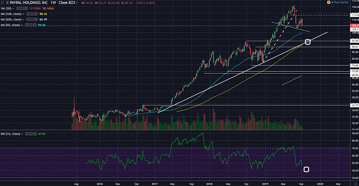This screenshot has width=359, height=186.
Task: Click the 89.01 horizontal line price label
Action: [355, 47]
